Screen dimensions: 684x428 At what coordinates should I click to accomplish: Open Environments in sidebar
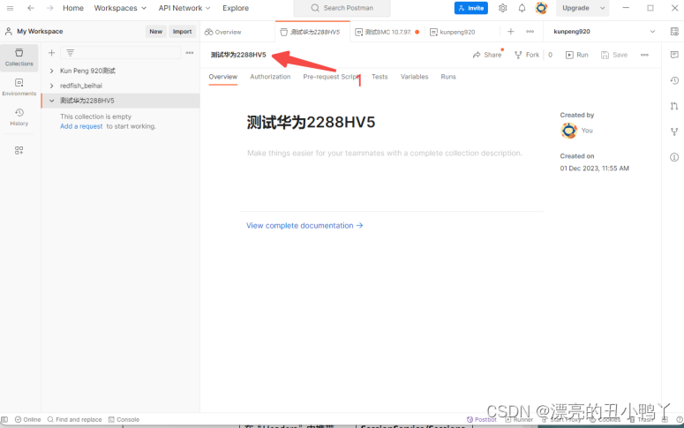19,87
